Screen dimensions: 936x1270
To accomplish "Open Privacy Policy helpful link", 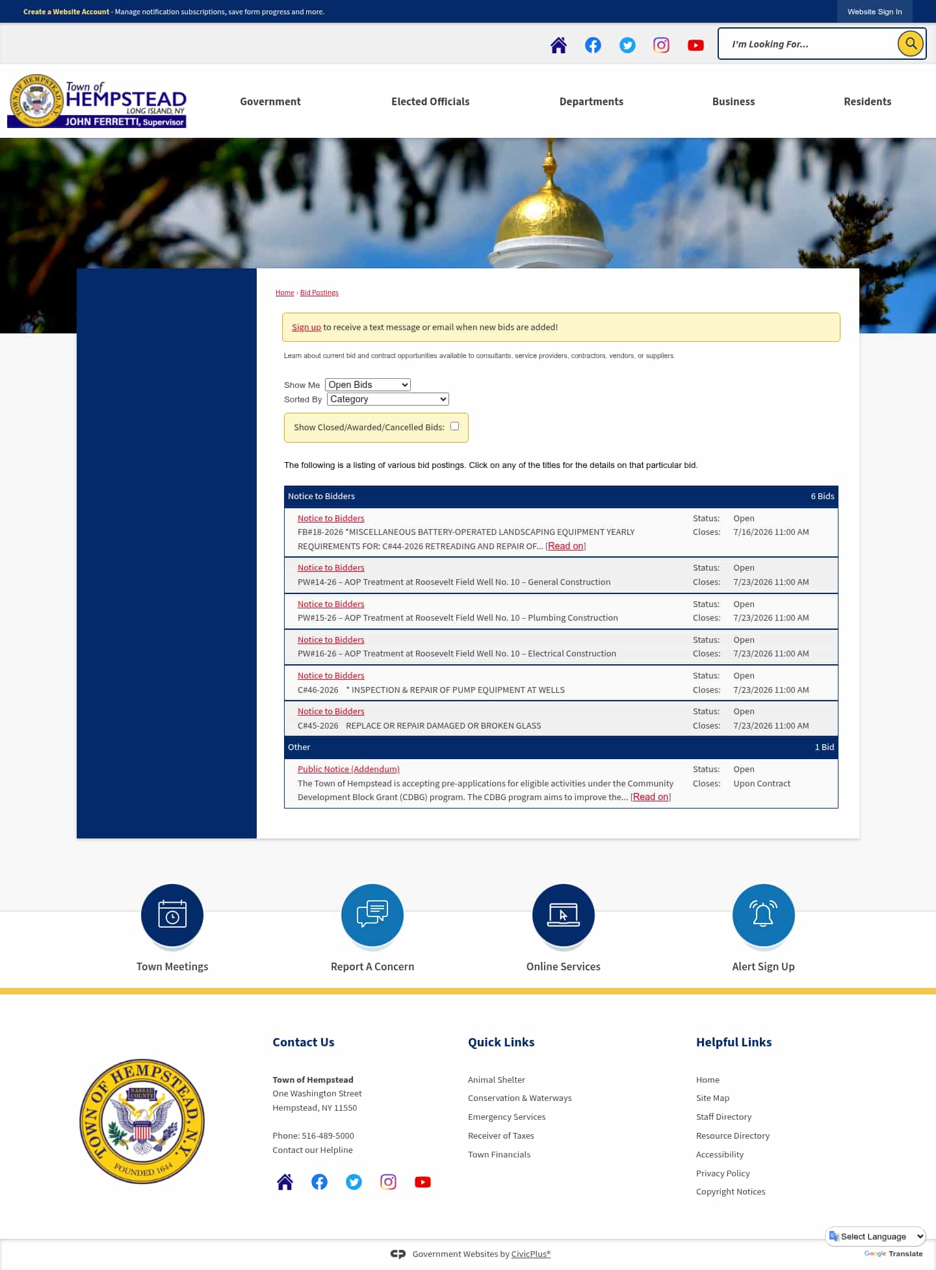I will (723, 1173).
